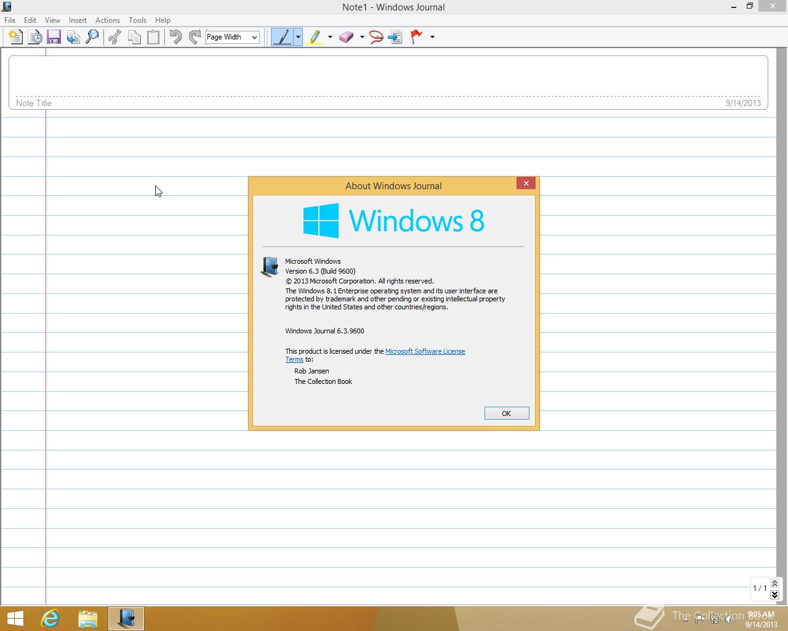This screenshot has width=788, height=631.
Task: Create a new note via toolbar icon
Action: tap(16, 37)
